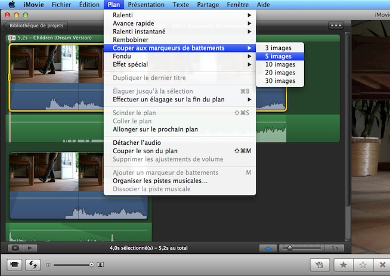Viewport: 390px width, 276px height.
Task: Open the Fenêtre menu
Action: [x=237, y=5]
